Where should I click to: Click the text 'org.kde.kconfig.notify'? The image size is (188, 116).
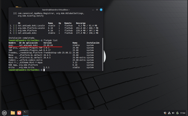31,16
